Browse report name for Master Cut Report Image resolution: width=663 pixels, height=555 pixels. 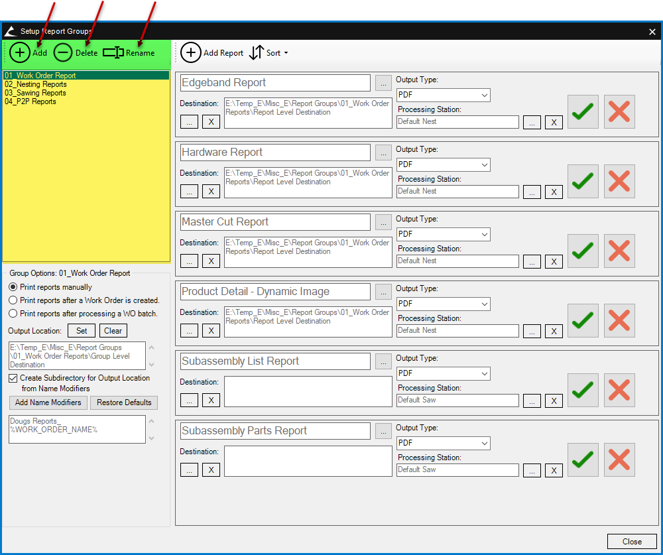tap(383, 222)
